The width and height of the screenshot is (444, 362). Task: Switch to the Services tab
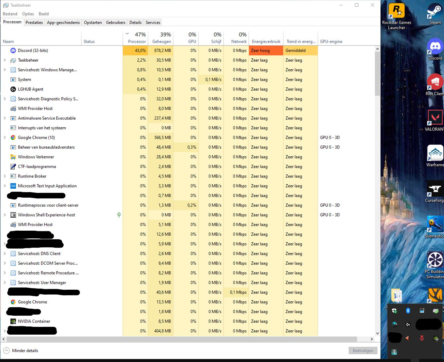click(x=153, y=22)
